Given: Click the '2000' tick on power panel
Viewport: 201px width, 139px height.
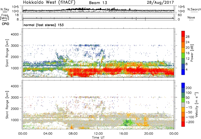Looking at the screenshot, I should pyautogui.click(x=15, y=57).
